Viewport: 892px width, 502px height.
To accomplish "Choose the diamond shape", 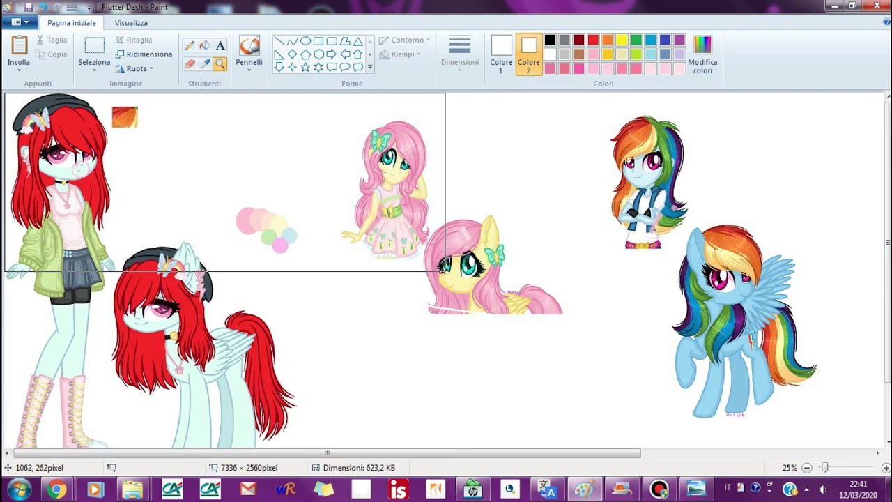I will click(x=292, y=54).
